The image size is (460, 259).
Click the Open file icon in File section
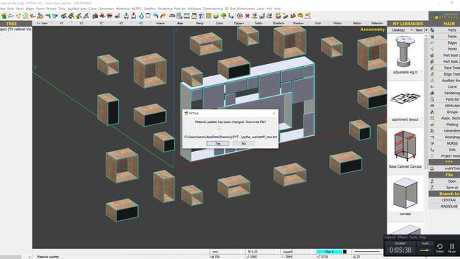click(x=432, y=181)
